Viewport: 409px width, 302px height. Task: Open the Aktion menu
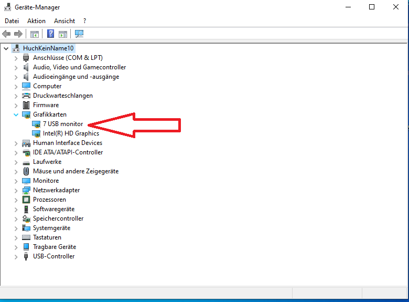tap(36, 21)
